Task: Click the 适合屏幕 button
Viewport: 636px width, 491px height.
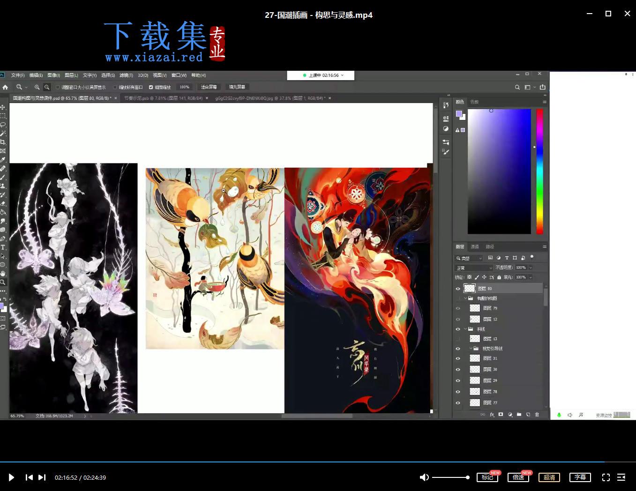Action: (x=209, y=87)
